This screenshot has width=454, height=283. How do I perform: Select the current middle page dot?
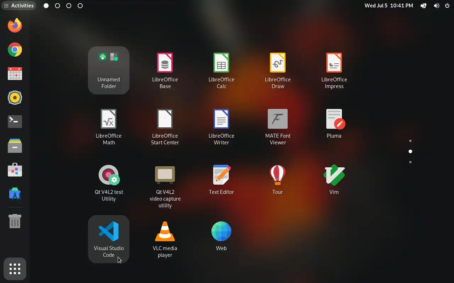[410, 151]
